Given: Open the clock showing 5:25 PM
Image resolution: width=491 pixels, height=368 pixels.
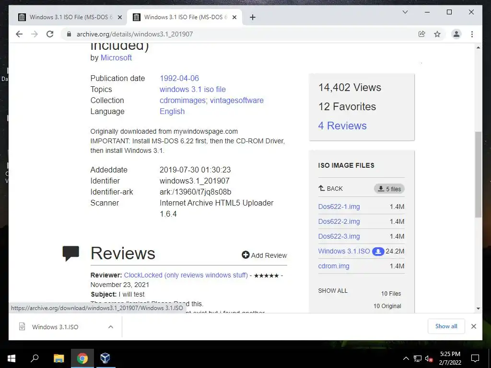Looking at the screenshot, I should tap(450, 358).
